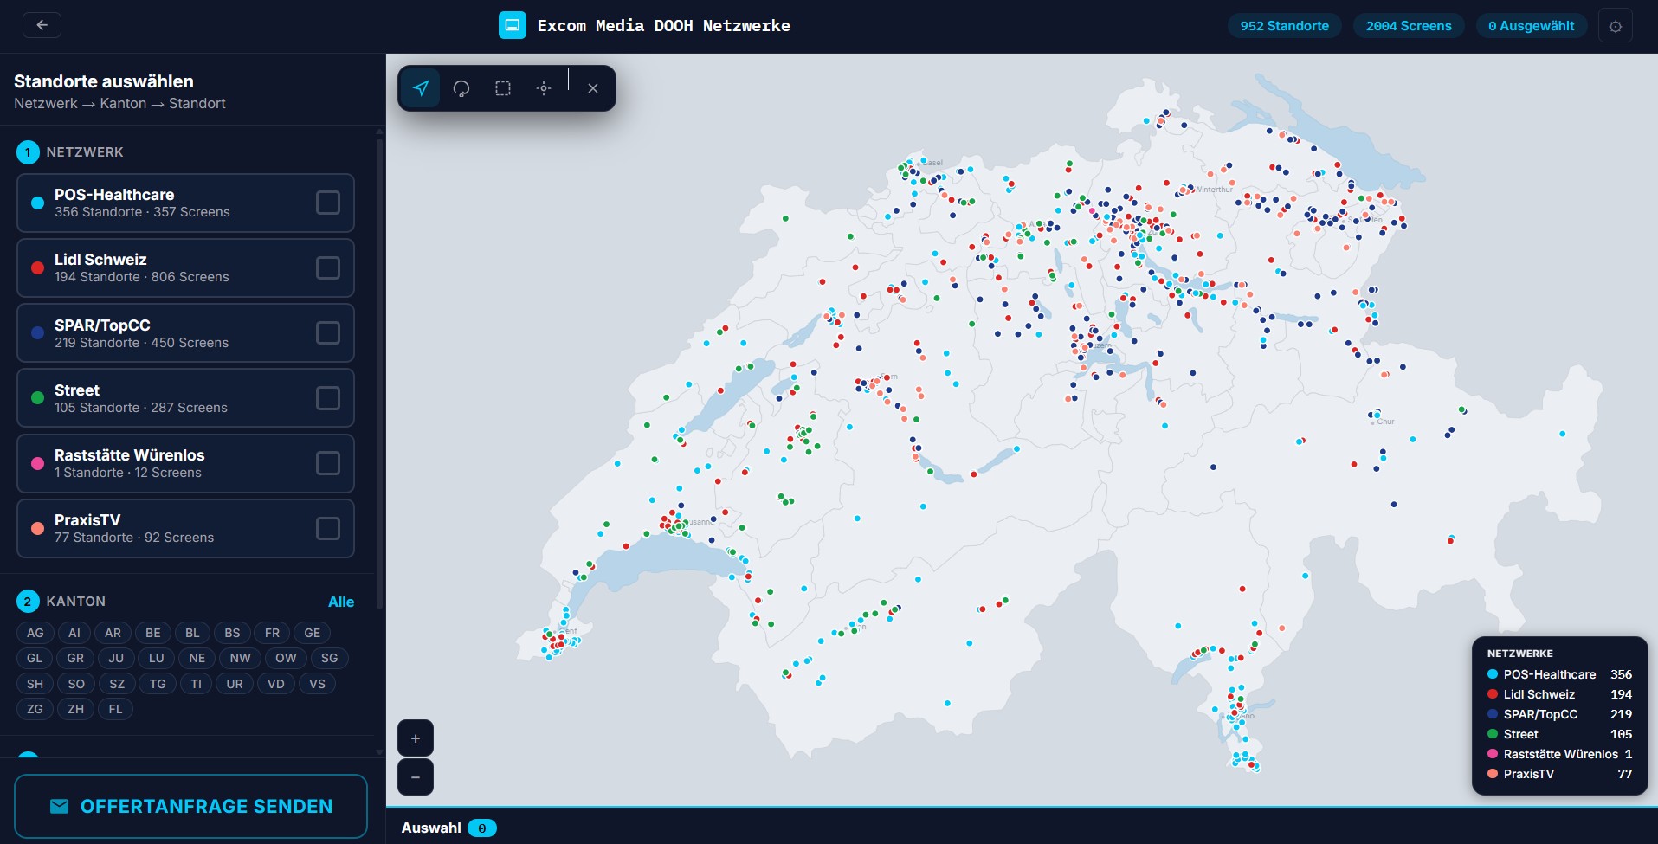This screenshot has height=844, width=1658.
Task: Select the Street network checkbox
Action: tap(328, 398)
